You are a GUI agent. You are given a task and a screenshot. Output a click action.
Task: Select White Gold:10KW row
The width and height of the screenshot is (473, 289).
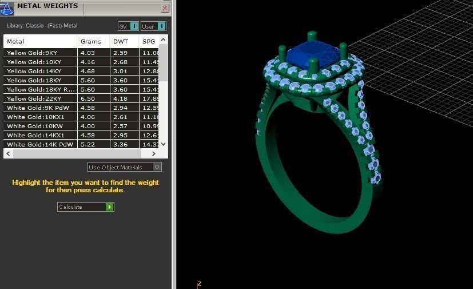(81, 126)
